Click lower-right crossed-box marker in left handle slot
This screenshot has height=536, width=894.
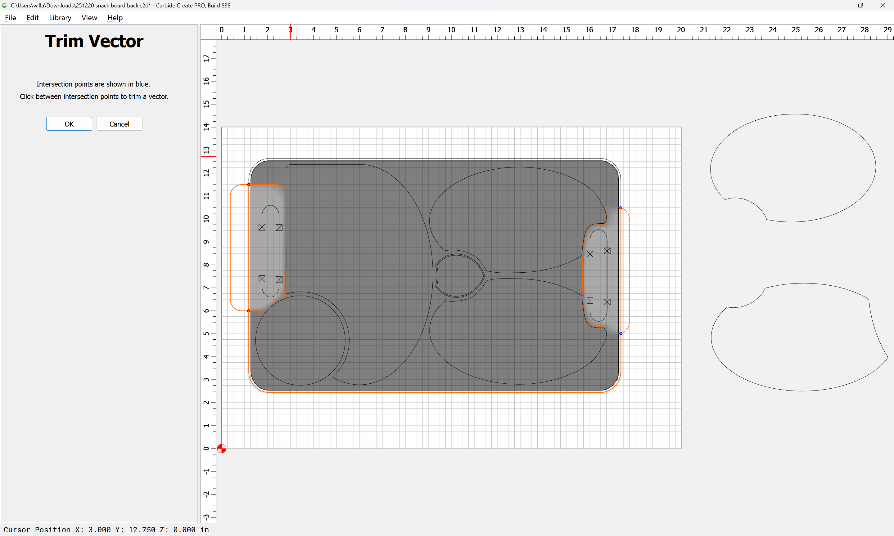coord(279,279)
